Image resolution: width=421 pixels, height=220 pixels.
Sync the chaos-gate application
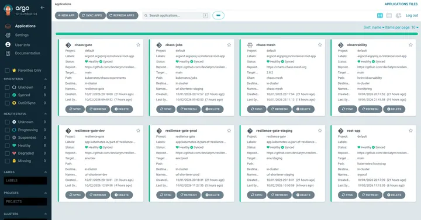75,109
